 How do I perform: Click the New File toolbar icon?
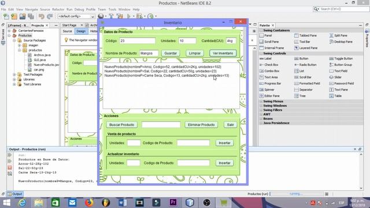point(6,16)
